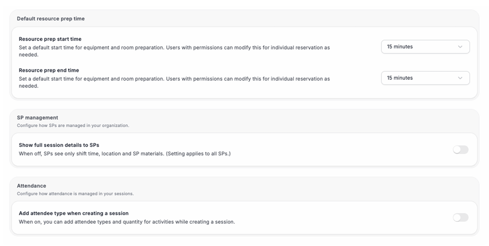Click the 'Configure how attendance is managed' subtitle
Image resolution: width=489 pixels, height=246 pixels.
point(75,194)
